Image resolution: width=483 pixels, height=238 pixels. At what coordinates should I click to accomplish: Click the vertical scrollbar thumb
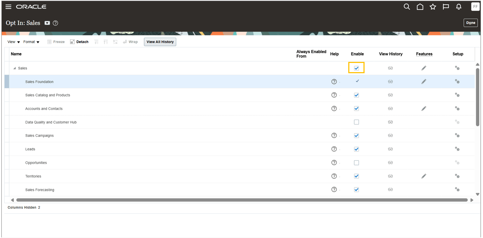[478, 97]
